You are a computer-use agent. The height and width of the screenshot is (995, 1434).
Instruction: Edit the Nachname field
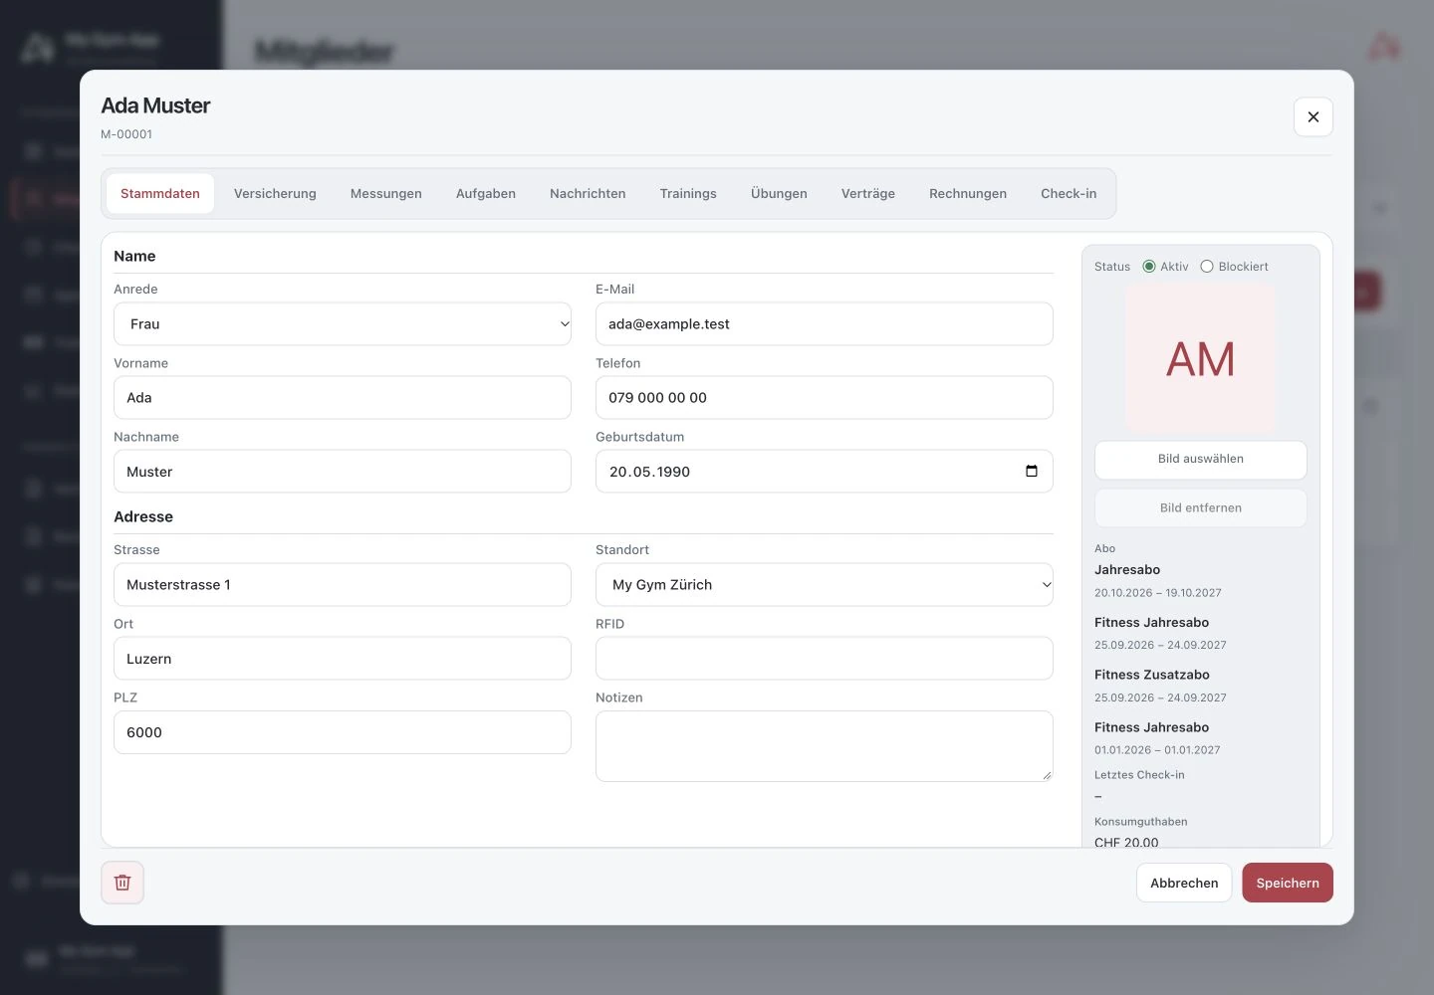(343, 472)
